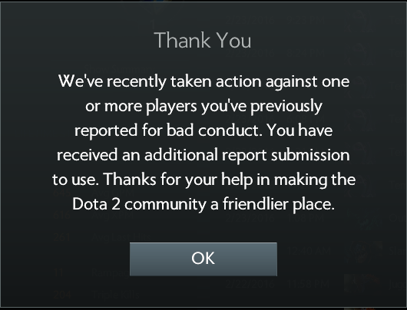Click the faded hero icon beside the 9:23 PM match
This screenshot has height=310, width=407.
359,21
